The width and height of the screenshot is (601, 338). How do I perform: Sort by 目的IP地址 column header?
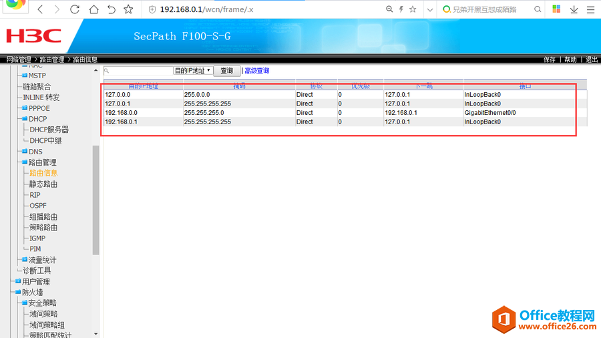pyautogui.click(x=144, y=86)
